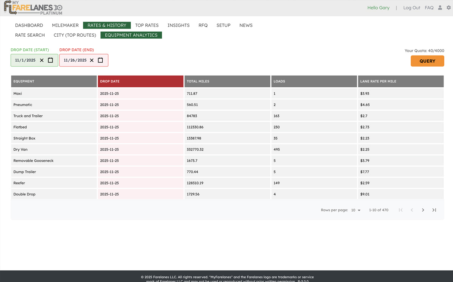Open calendar for drop date start

pyautogui.click(x=51, y=60)
